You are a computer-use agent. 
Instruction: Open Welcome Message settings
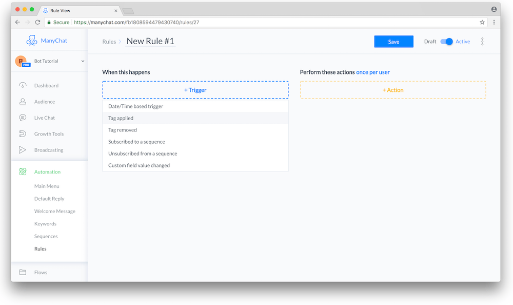click(55, 212)
